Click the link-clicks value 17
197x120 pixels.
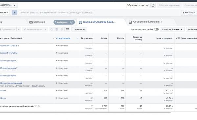141,98
